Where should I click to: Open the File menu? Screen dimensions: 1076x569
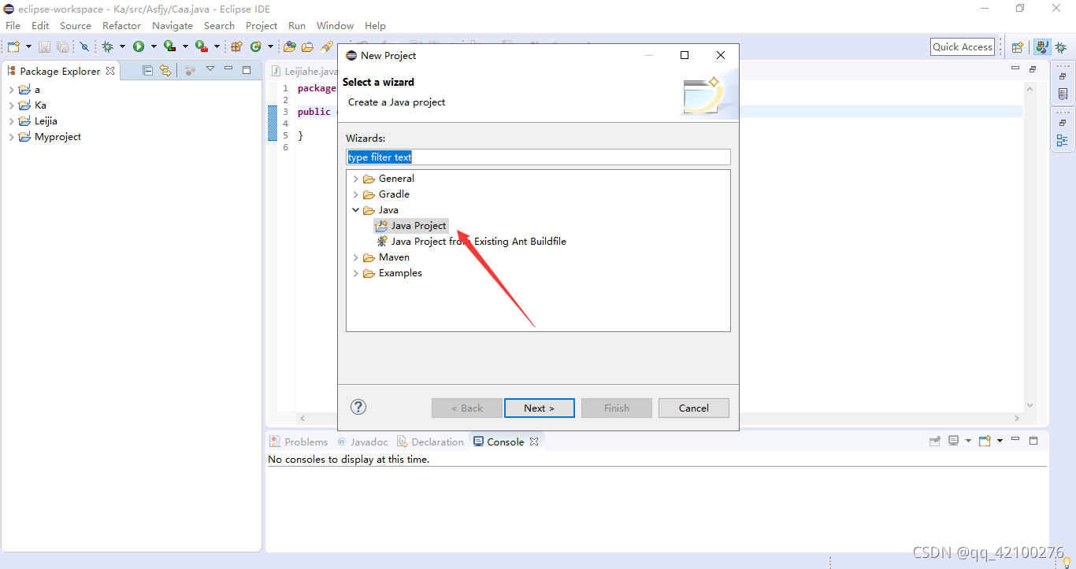click(13, 25)
